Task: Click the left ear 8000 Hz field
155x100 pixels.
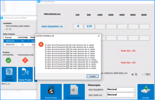Action: pos(144,26)
